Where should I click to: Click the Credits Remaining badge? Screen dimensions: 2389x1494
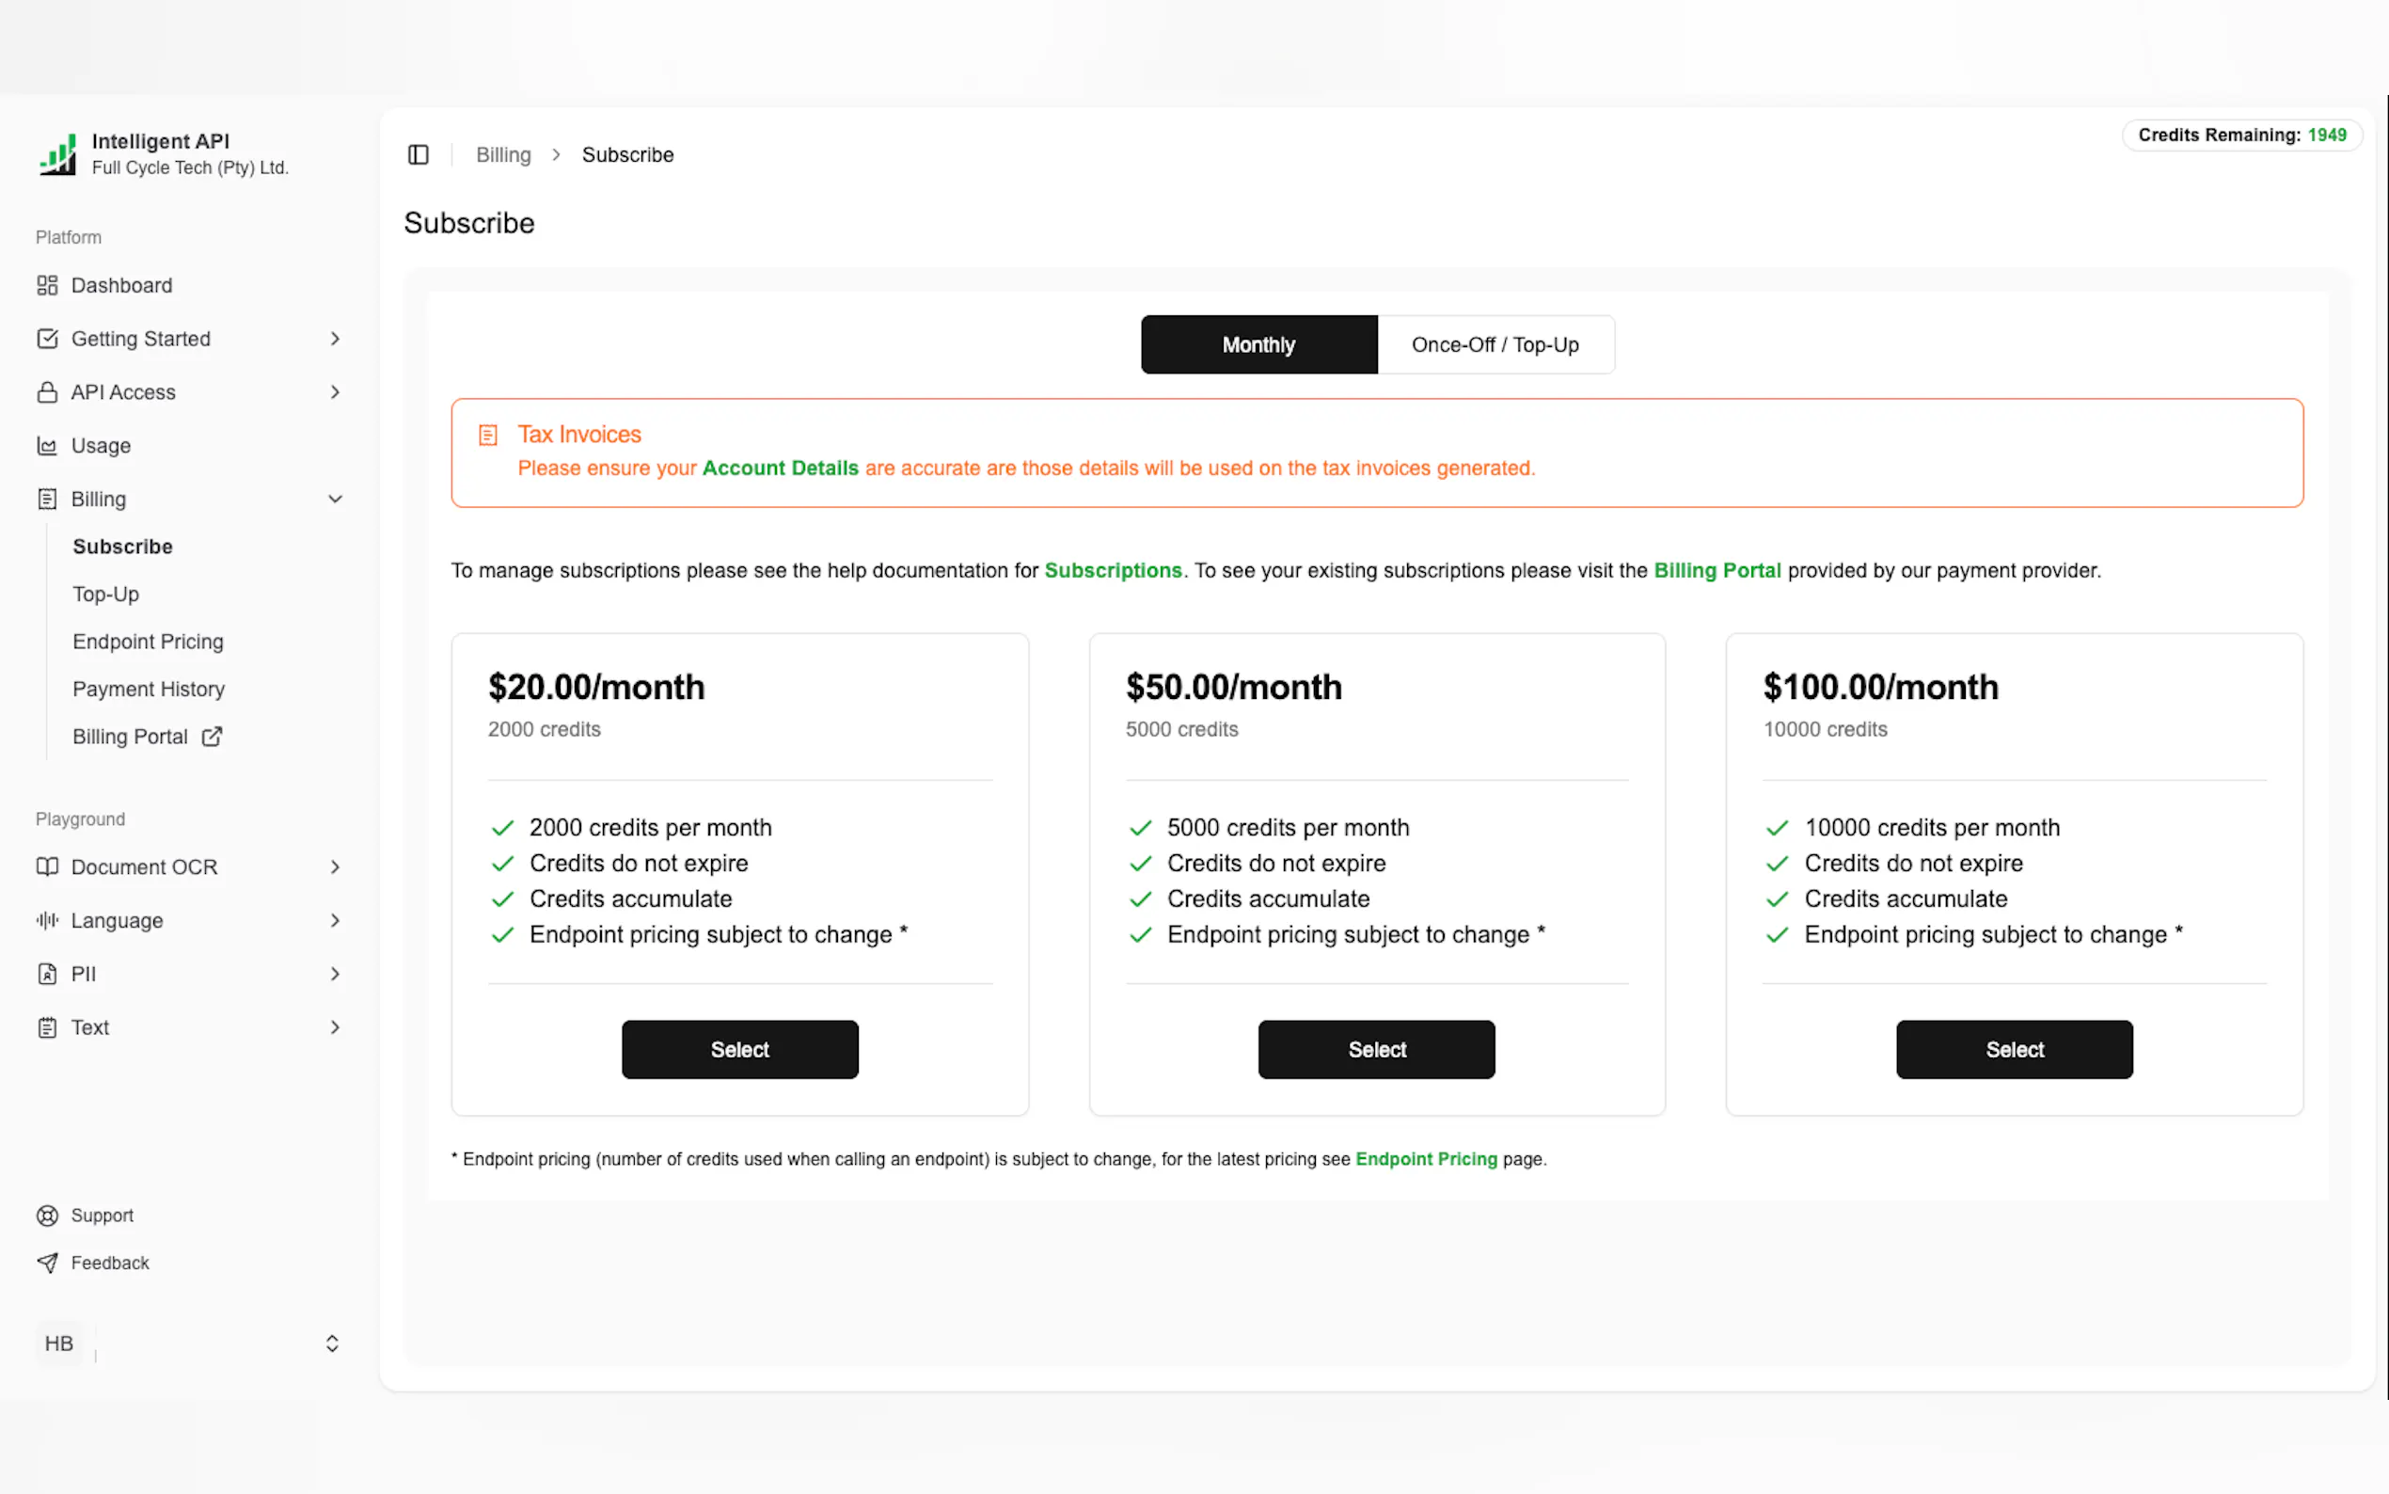tap(2240, 135)
